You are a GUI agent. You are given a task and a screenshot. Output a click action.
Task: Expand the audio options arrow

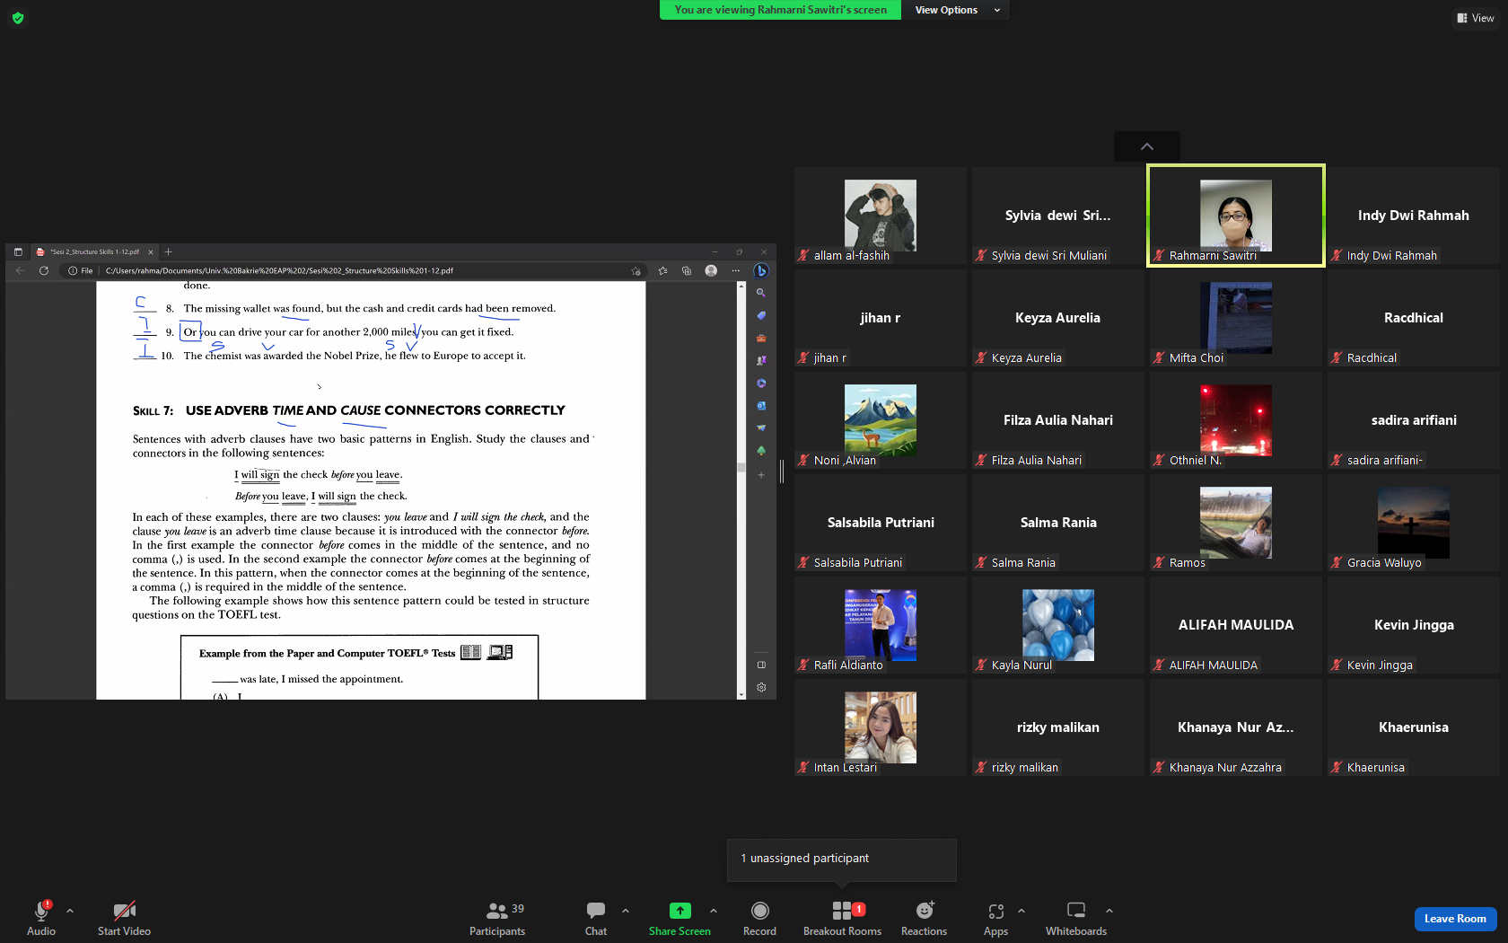pyautogui.click(x=70, y=911)
